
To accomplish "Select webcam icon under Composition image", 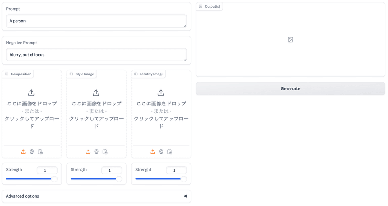I will coord(32,152).
